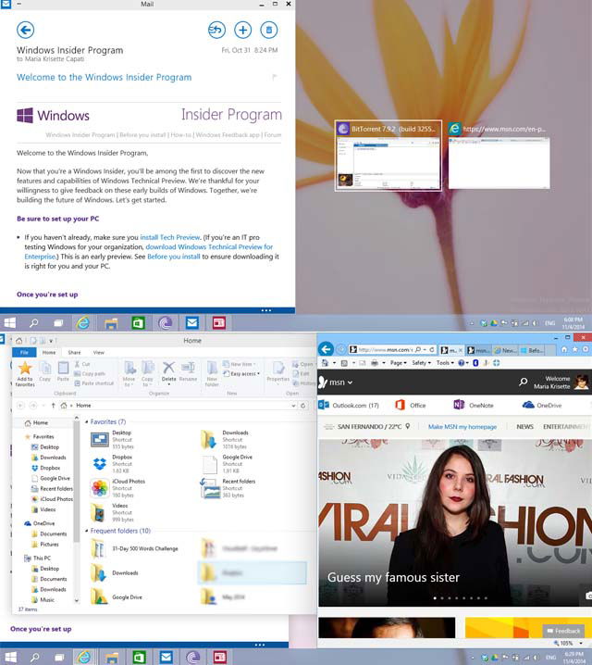Image resolution: width=592 pixels, height=665 pixels.
Task: Open the Page menu in IE command bar
Action: [x=398, y=363]
